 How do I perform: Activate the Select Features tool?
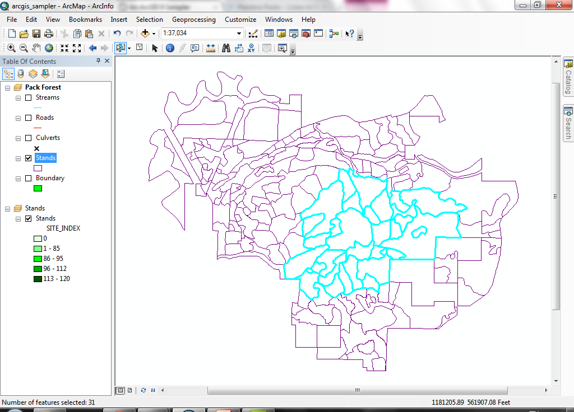(121, 48)
